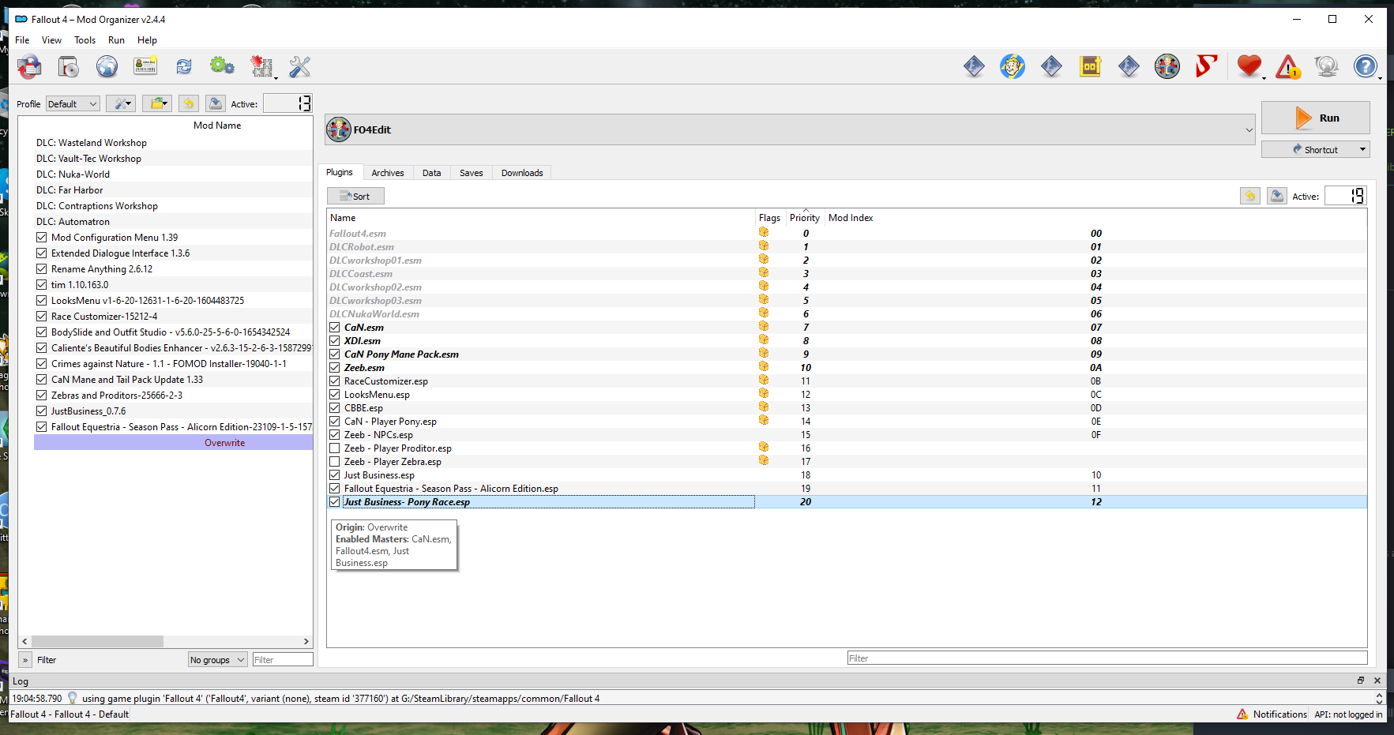The image size is (1394, 735).
Task: Create mod list backup icon beside Active 13
Action: point(216,103)
